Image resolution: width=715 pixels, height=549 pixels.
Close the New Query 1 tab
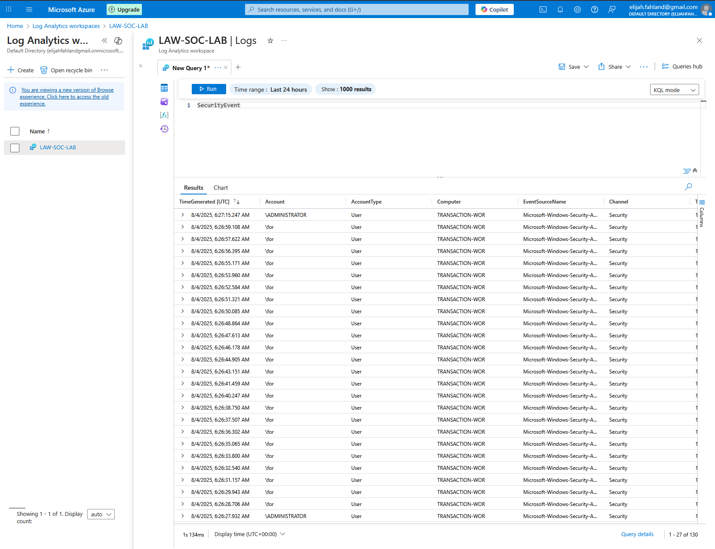pos(226,68)
